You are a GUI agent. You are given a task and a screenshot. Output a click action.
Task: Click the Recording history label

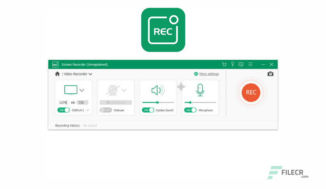click(x=67, y=125)
